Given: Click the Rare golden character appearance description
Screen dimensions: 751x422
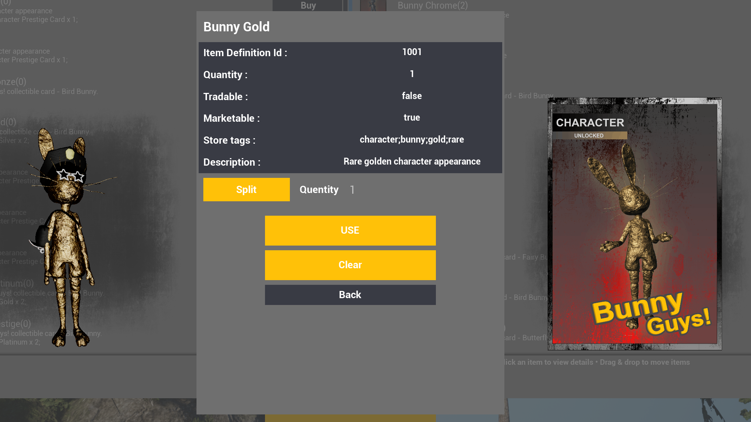Looking at the screenshot, I should [412, 161].
